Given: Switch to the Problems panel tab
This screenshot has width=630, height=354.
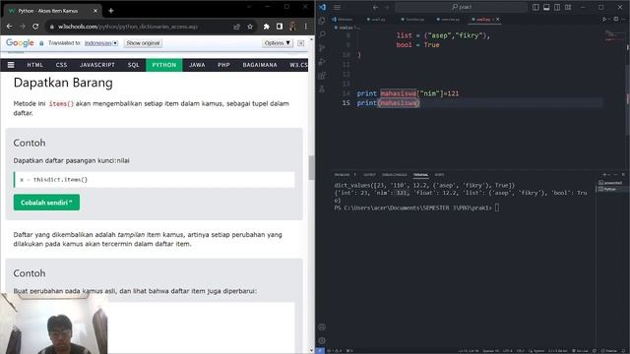Looking at the screenshot, I should pos(342,175).
